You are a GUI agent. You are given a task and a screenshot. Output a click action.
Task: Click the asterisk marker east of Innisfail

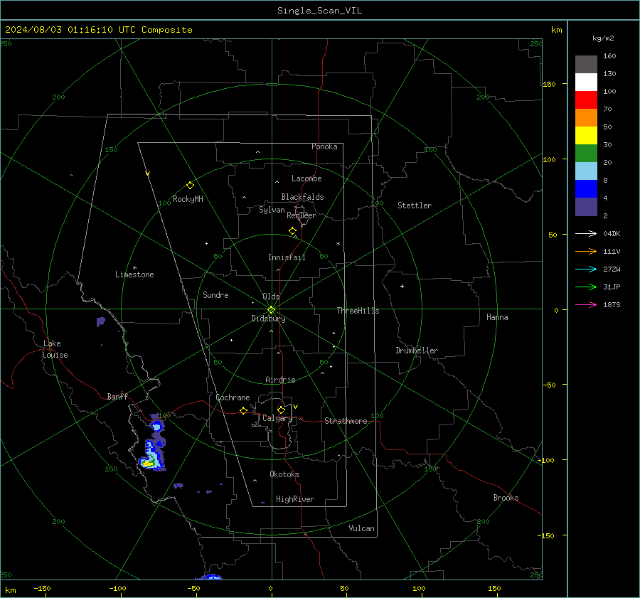pos(338,244)
